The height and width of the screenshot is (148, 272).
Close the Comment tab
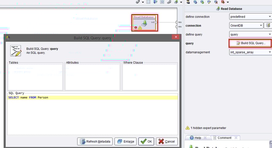tap(236, 138)
